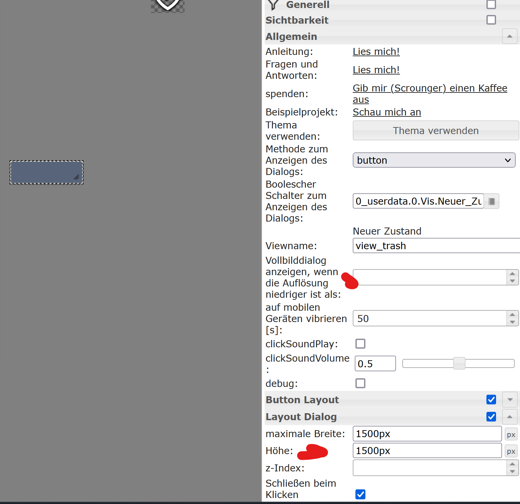Screen dimensions: 520x504
Task: Focus the vibration duration field showing 50
Action: (x=430, y=318)
